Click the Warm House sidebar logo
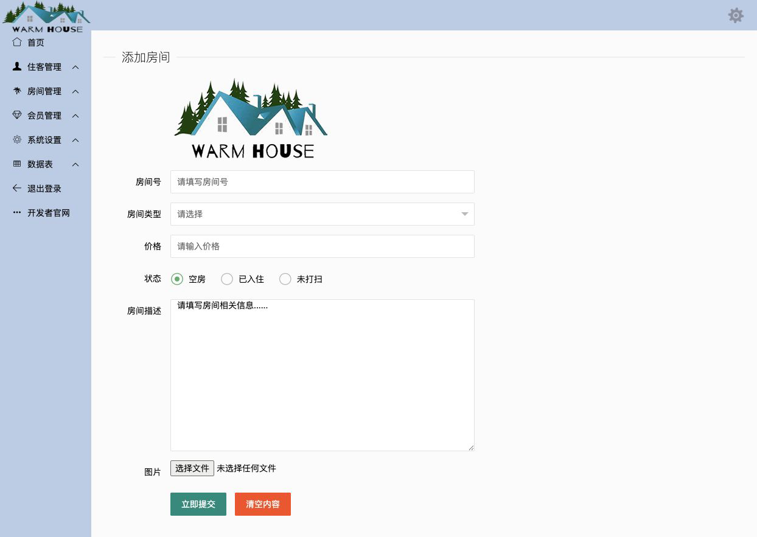Screen dimensions: 757x537 pyautogui.click(x=46, y=17)
